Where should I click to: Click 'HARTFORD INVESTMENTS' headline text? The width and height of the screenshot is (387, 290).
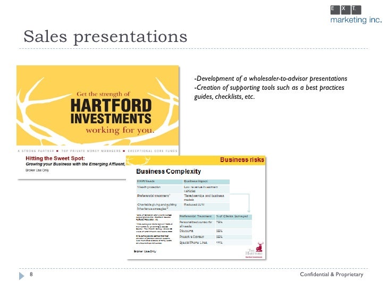[x=111, y=112]
